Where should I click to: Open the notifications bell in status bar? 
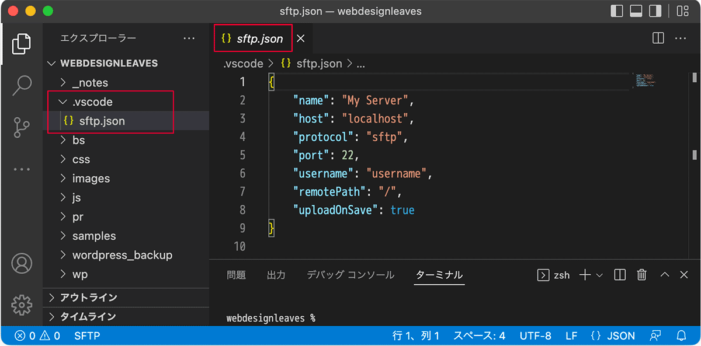681,335
